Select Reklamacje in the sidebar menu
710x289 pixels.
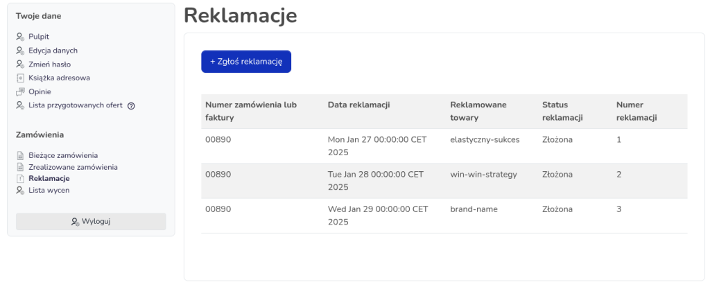pos(49,178)
